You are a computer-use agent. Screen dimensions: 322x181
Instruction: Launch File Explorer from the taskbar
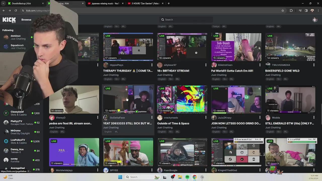pyautogui.click(x=180, y=177)
